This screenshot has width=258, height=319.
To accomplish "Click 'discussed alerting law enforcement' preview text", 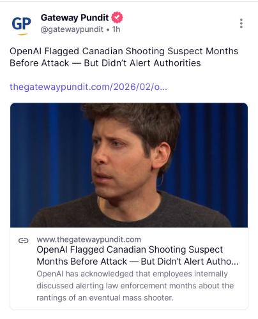I will 102,286.
